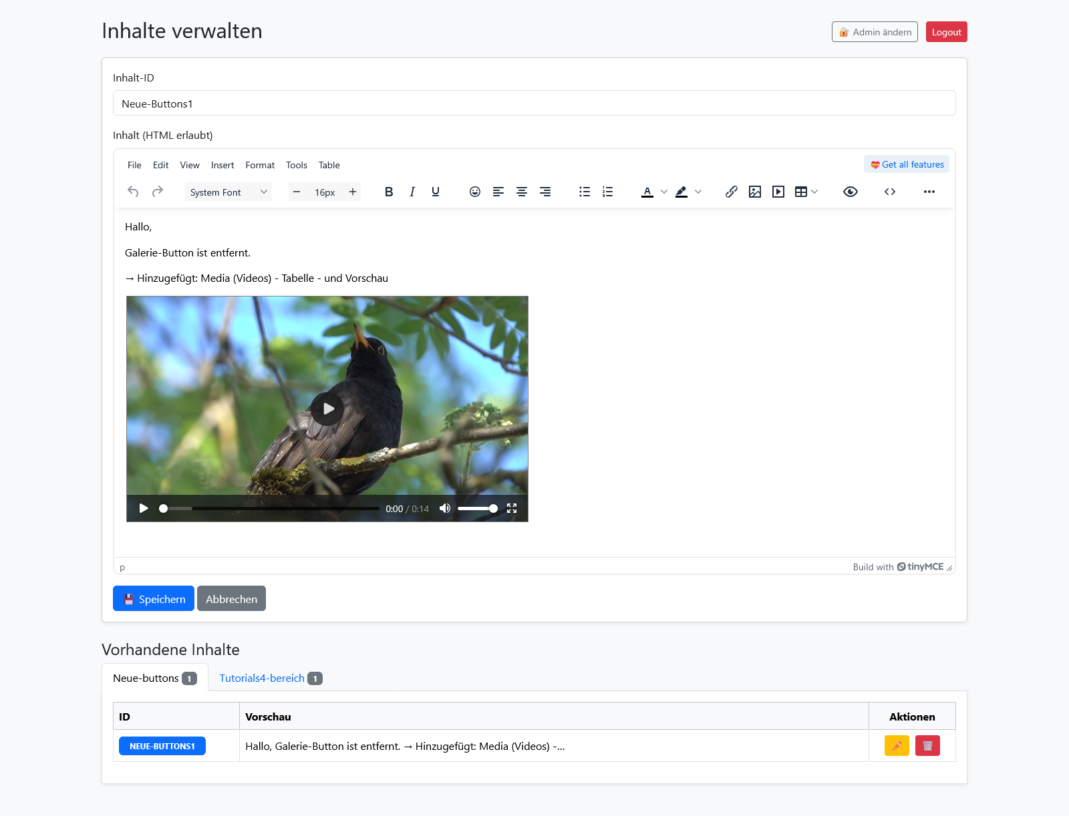Click the Logout button
The image size is (1069, 816).
point(946,32)
